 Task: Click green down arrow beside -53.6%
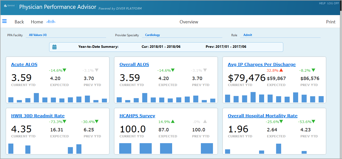(314, 122)
